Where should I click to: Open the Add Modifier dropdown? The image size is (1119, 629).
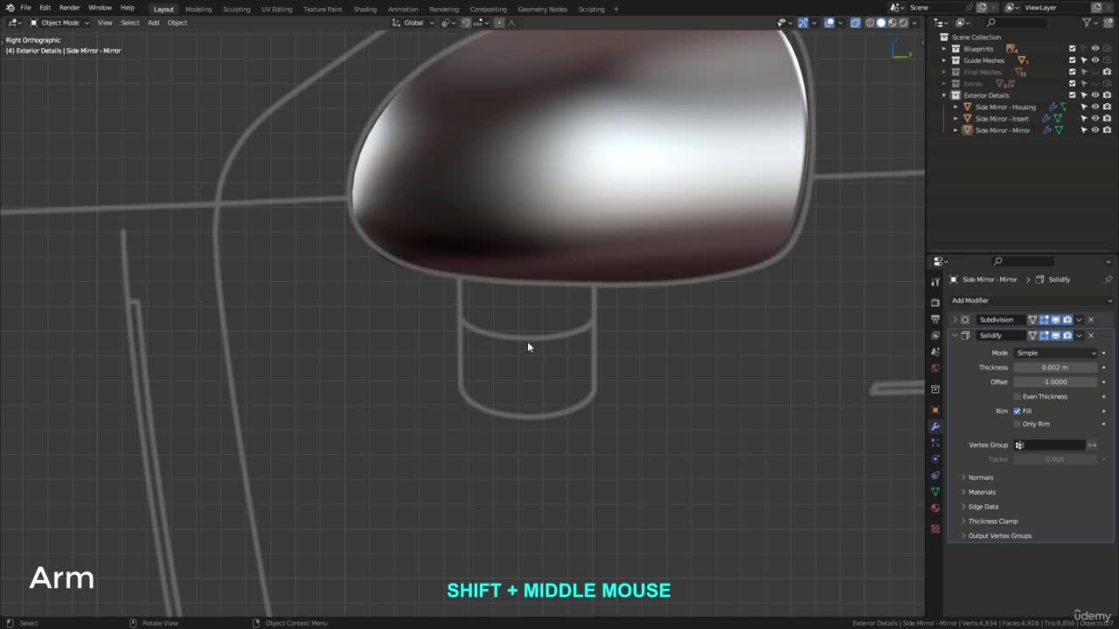[x=1032, y=301]
